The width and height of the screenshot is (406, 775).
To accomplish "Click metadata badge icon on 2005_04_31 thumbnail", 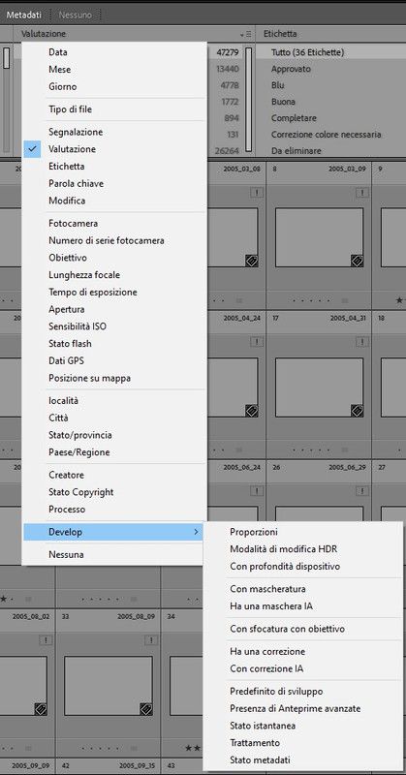I will 357,410.
